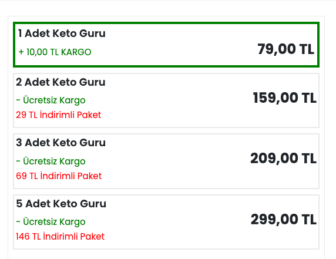Click the + 10,00 TL KARGO text
This screenshot has width=336, height=259.
[x=55, y=52]
